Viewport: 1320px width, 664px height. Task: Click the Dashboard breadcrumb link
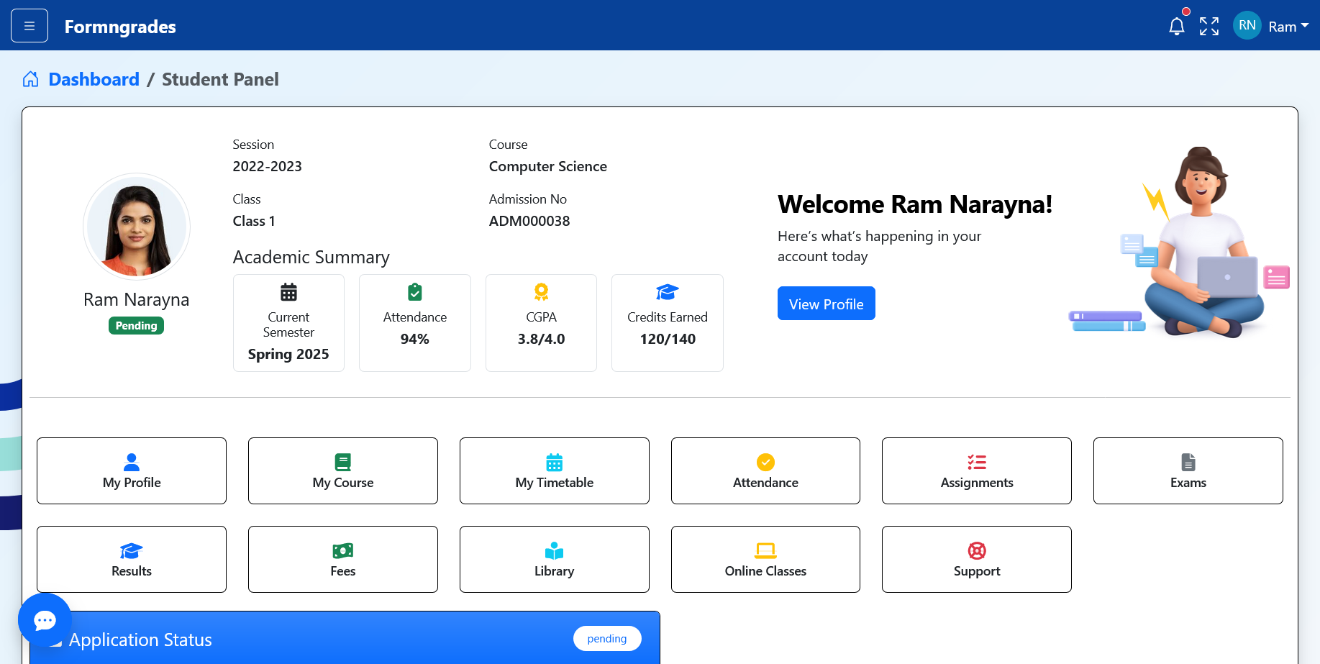pyautogui.click(x=94, y=79)
